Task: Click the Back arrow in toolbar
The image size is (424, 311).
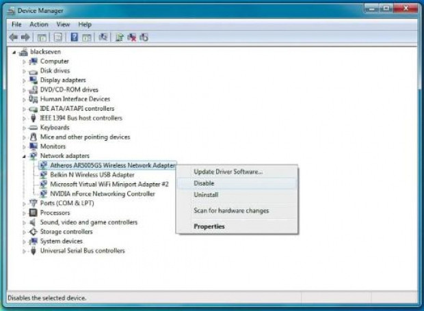Action: [x=13, y=38]
